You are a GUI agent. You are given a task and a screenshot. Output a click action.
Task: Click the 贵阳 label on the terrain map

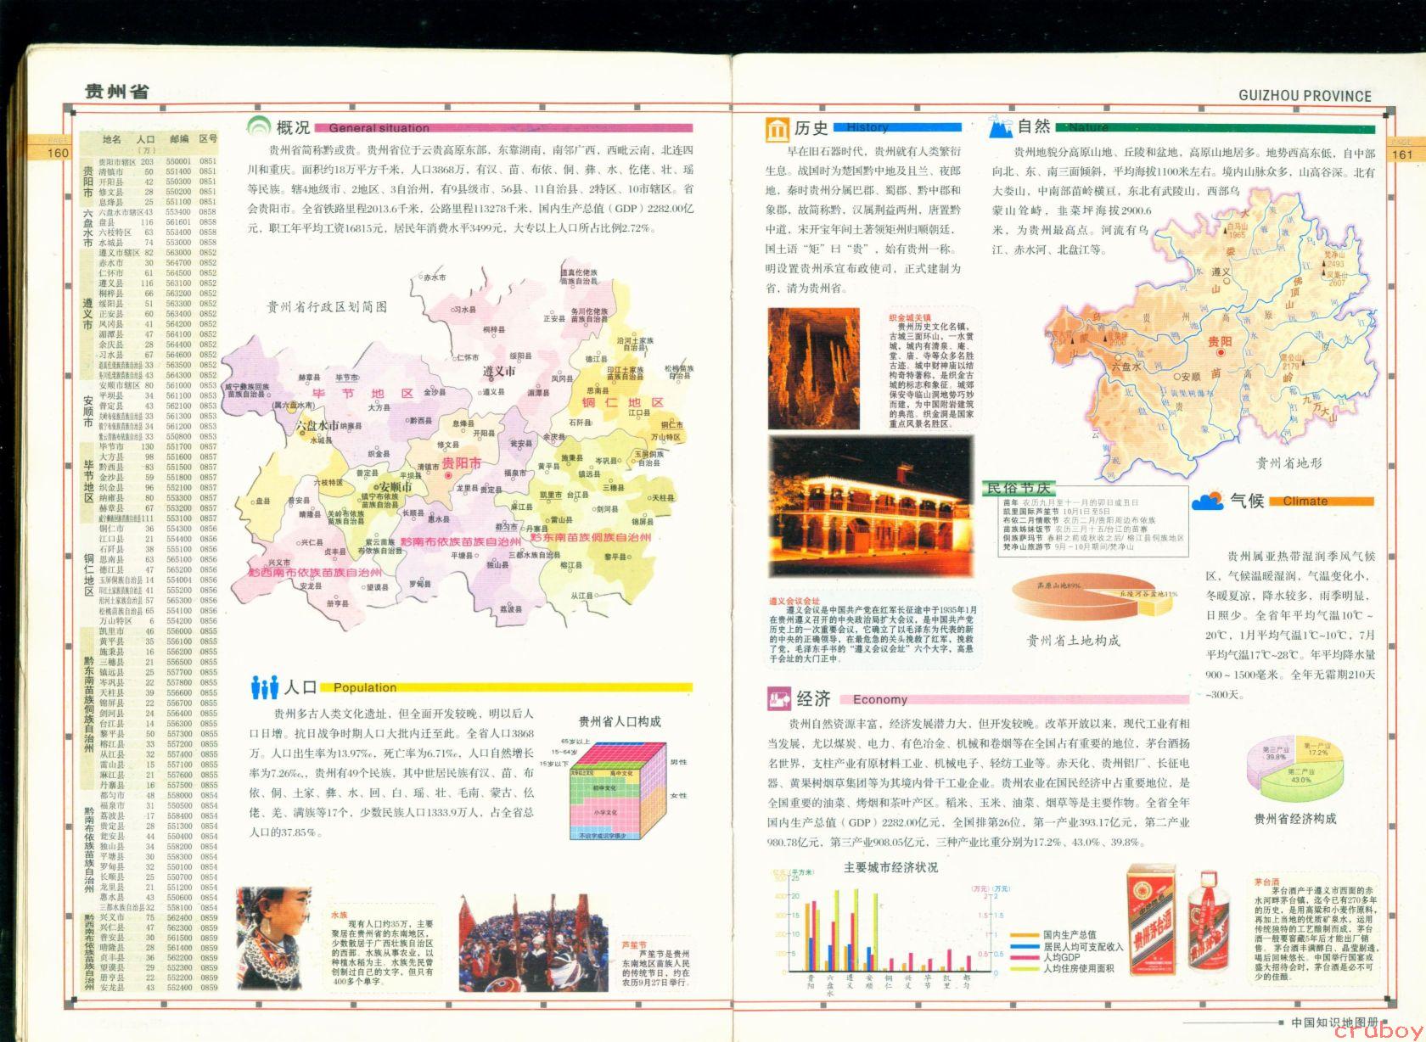pos(1220,341)
